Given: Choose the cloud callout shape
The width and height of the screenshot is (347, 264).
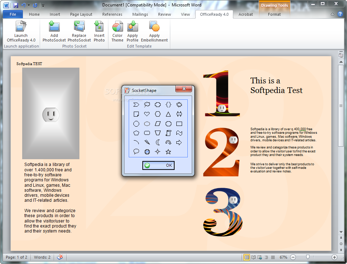Looking at the screenshot, I should (147, 105).
